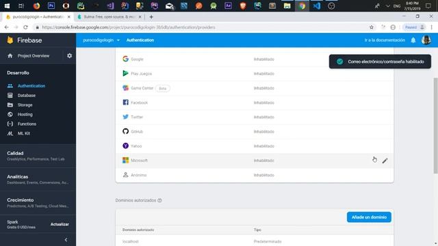Select the Play Juegos provider row

tap(255, 74)
